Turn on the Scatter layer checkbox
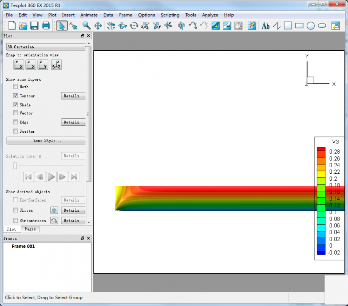The image size is (348, 306). pyautogui.click(x=15, y=131)
